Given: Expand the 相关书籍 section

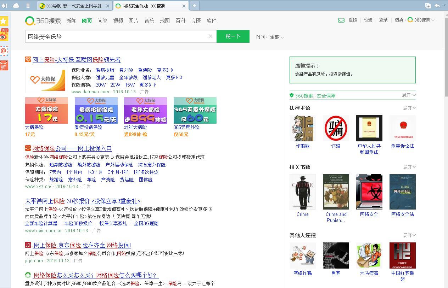Looking at the screenshot, I should (x=409, y=167).
